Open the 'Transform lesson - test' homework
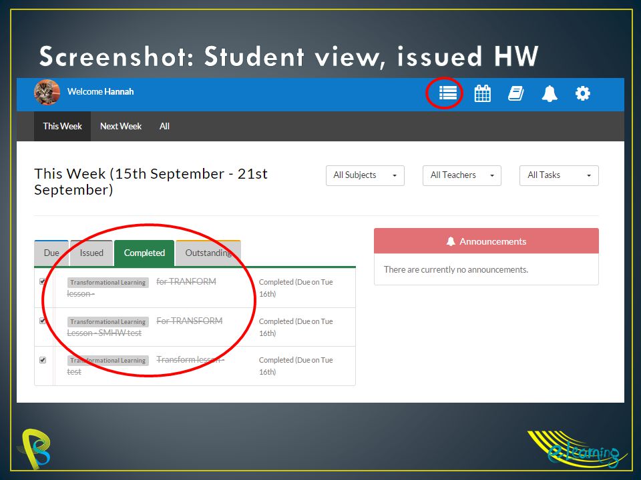The width and height of the screenshot is (641, 480). point(146,366)
